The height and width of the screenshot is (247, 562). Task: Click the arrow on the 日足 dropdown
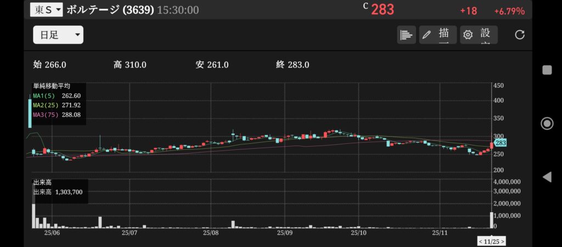point(77,35)
